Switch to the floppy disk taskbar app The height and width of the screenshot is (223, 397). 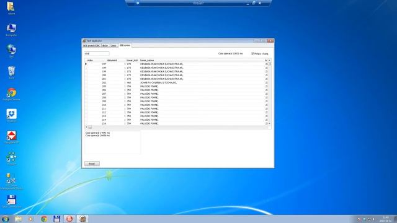click(x=56, y=219)
